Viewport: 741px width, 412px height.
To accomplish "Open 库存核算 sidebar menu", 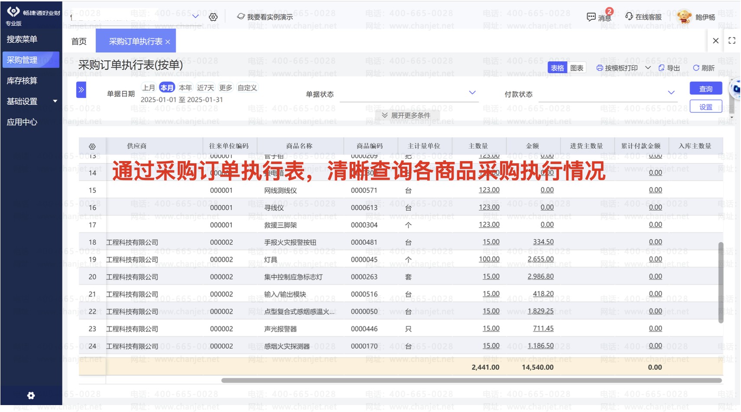I will pyautogui.click(x=22, y=81).
